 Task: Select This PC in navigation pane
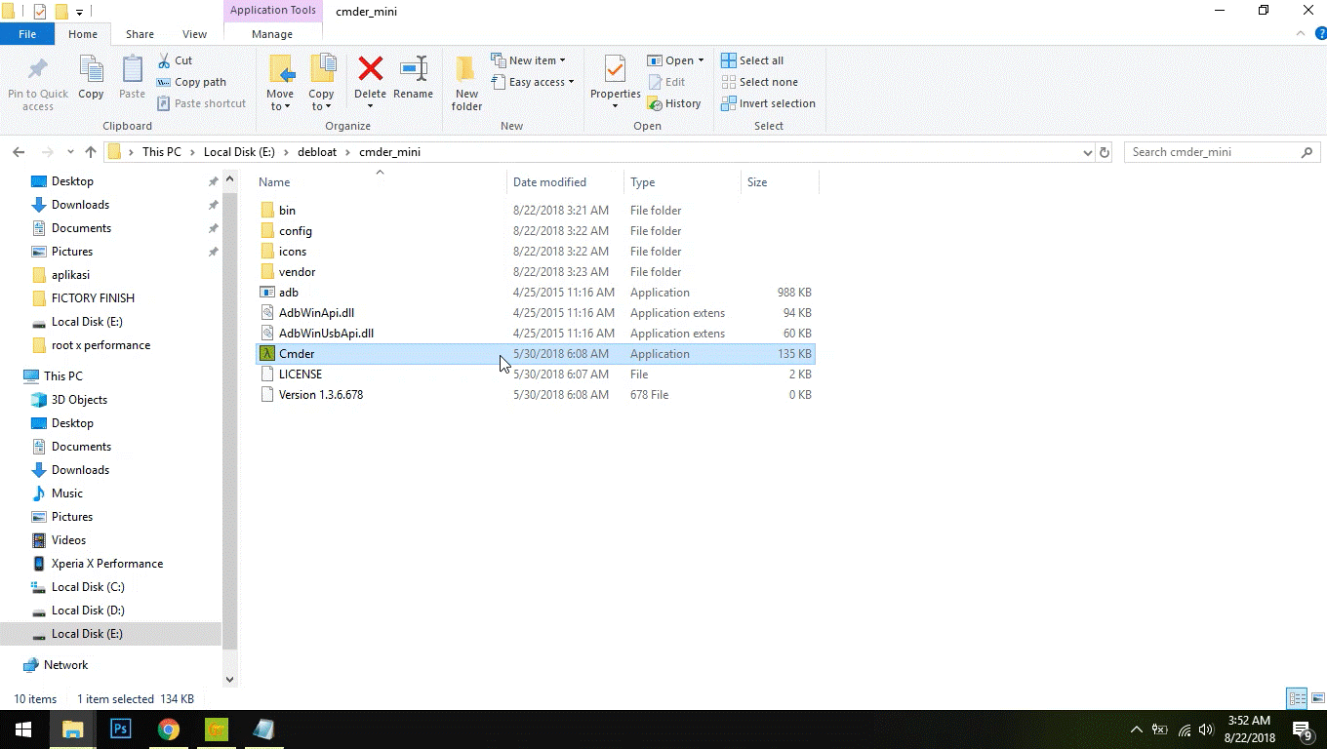(62, 376)
